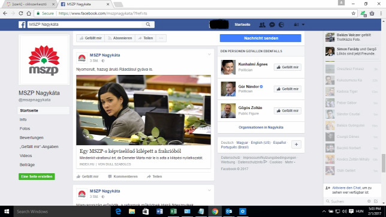Open Outlook from taskbar
This screenshot has width=386, height=217.
click(229, 212)
